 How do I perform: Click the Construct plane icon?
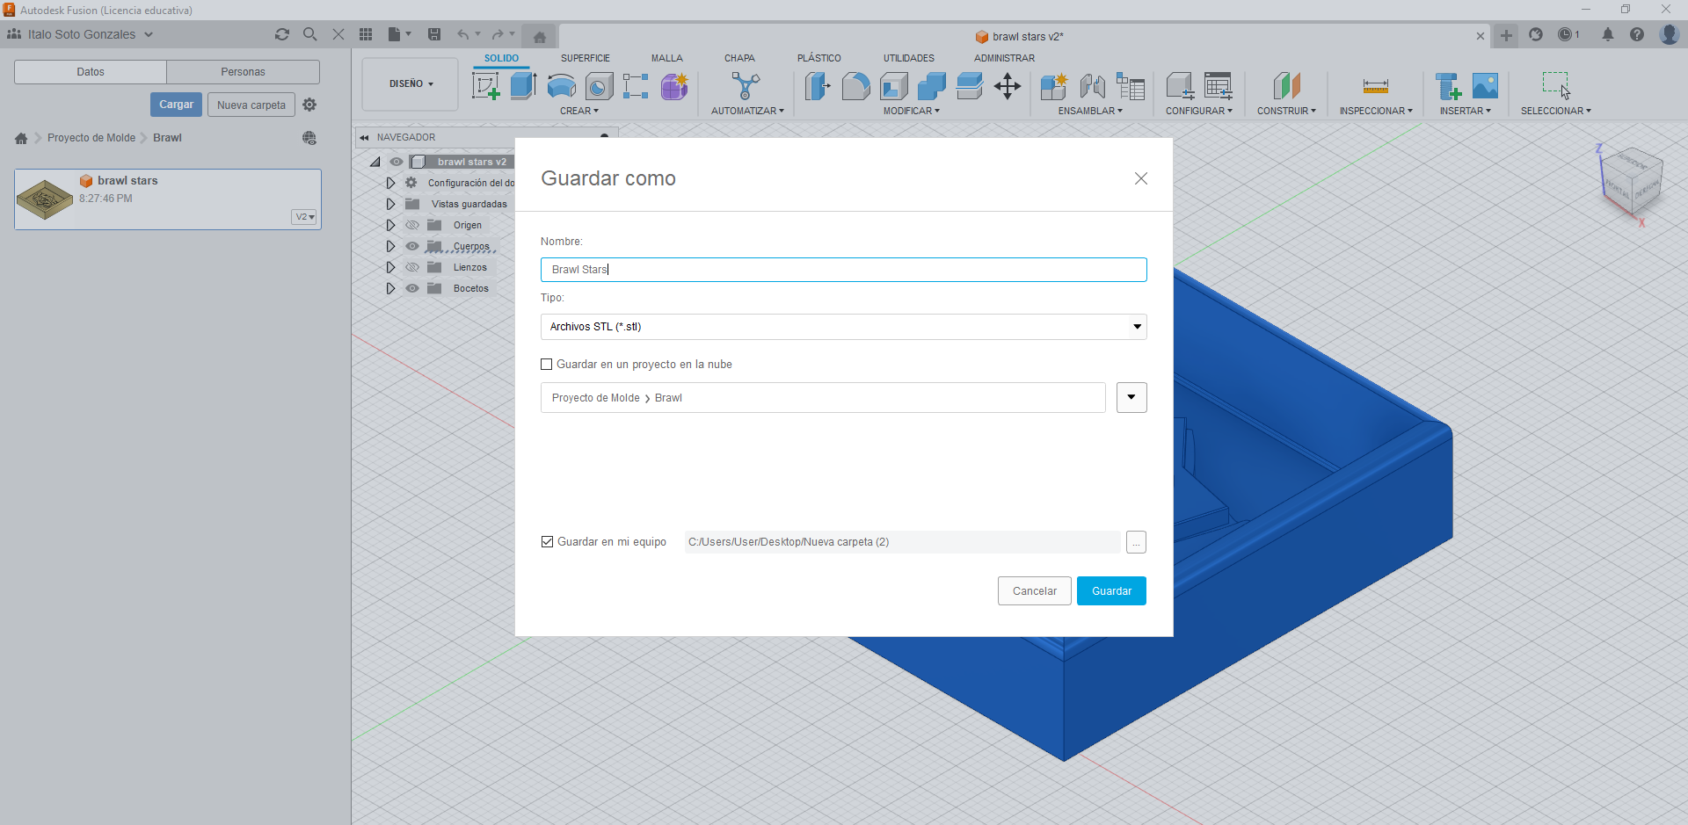1286,86
